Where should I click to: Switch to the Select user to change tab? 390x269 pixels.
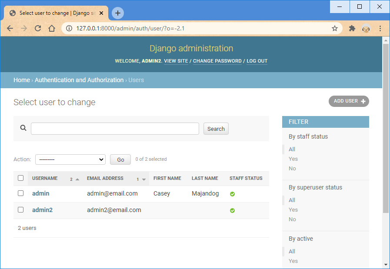[52, 13]
